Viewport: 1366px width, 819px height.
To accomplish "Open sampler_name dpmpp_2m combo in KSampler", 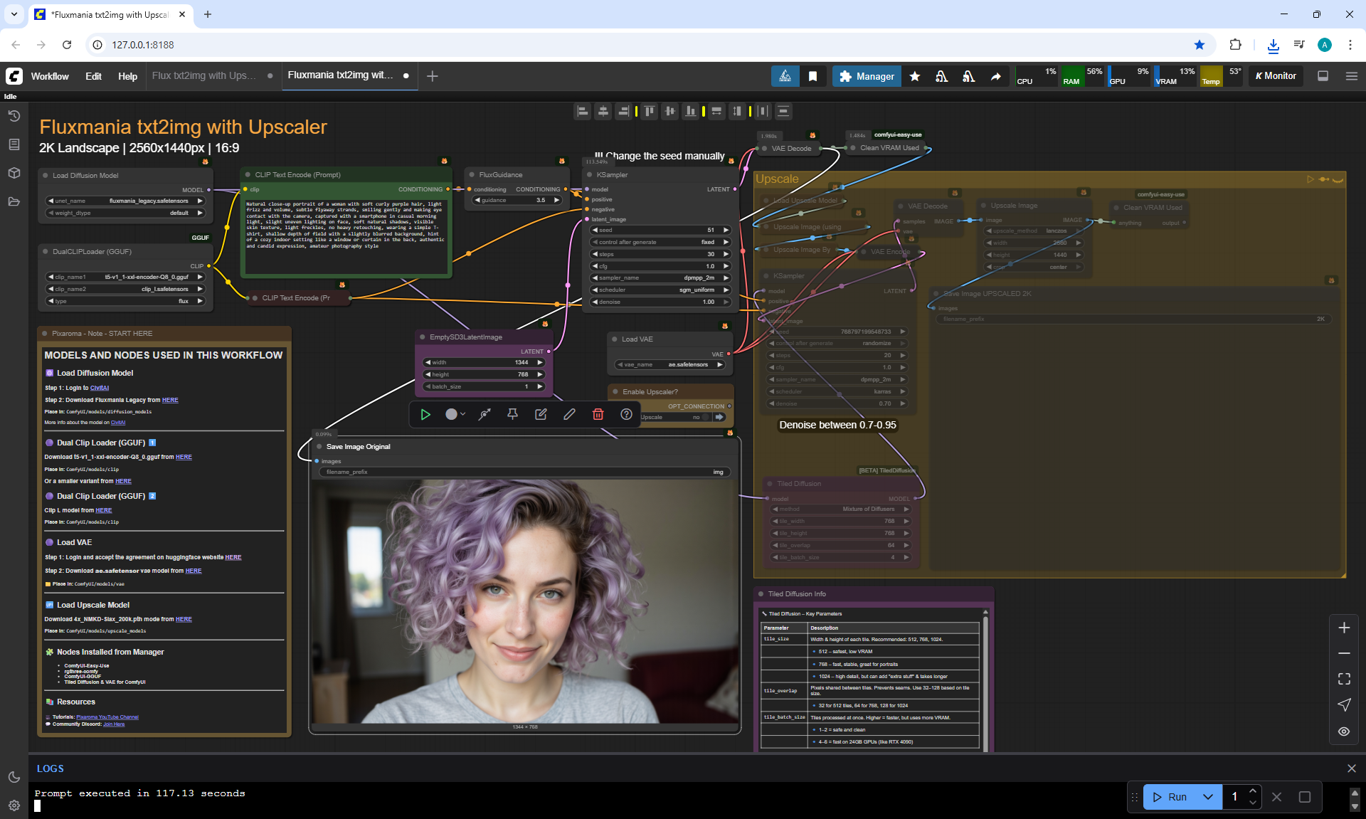I will [x=660, y=278].
